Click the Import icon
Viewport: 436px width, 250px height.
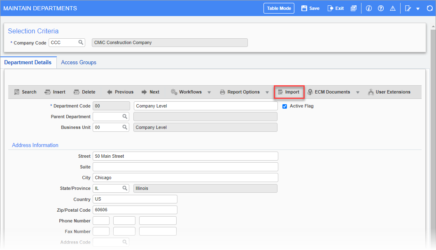coord(280,92)
